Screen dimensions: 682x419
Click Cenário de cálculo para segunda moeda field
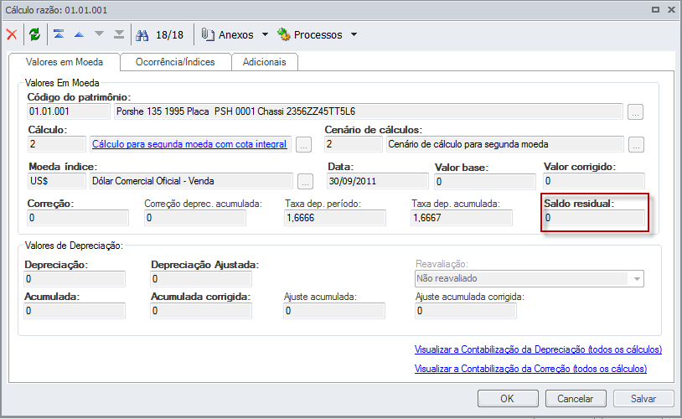pos(505,144)
